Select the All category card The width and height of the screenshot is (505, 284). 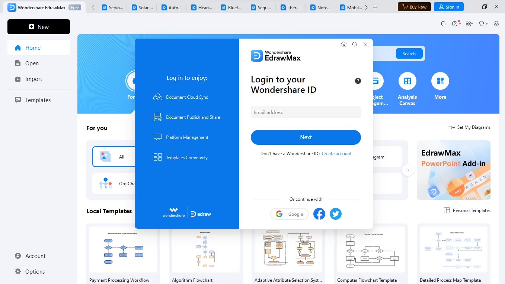click(114, 157)
